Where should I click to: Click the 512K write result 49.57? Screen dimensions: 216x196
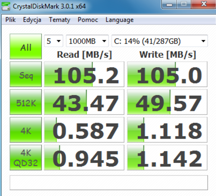[x=167, y=102]
